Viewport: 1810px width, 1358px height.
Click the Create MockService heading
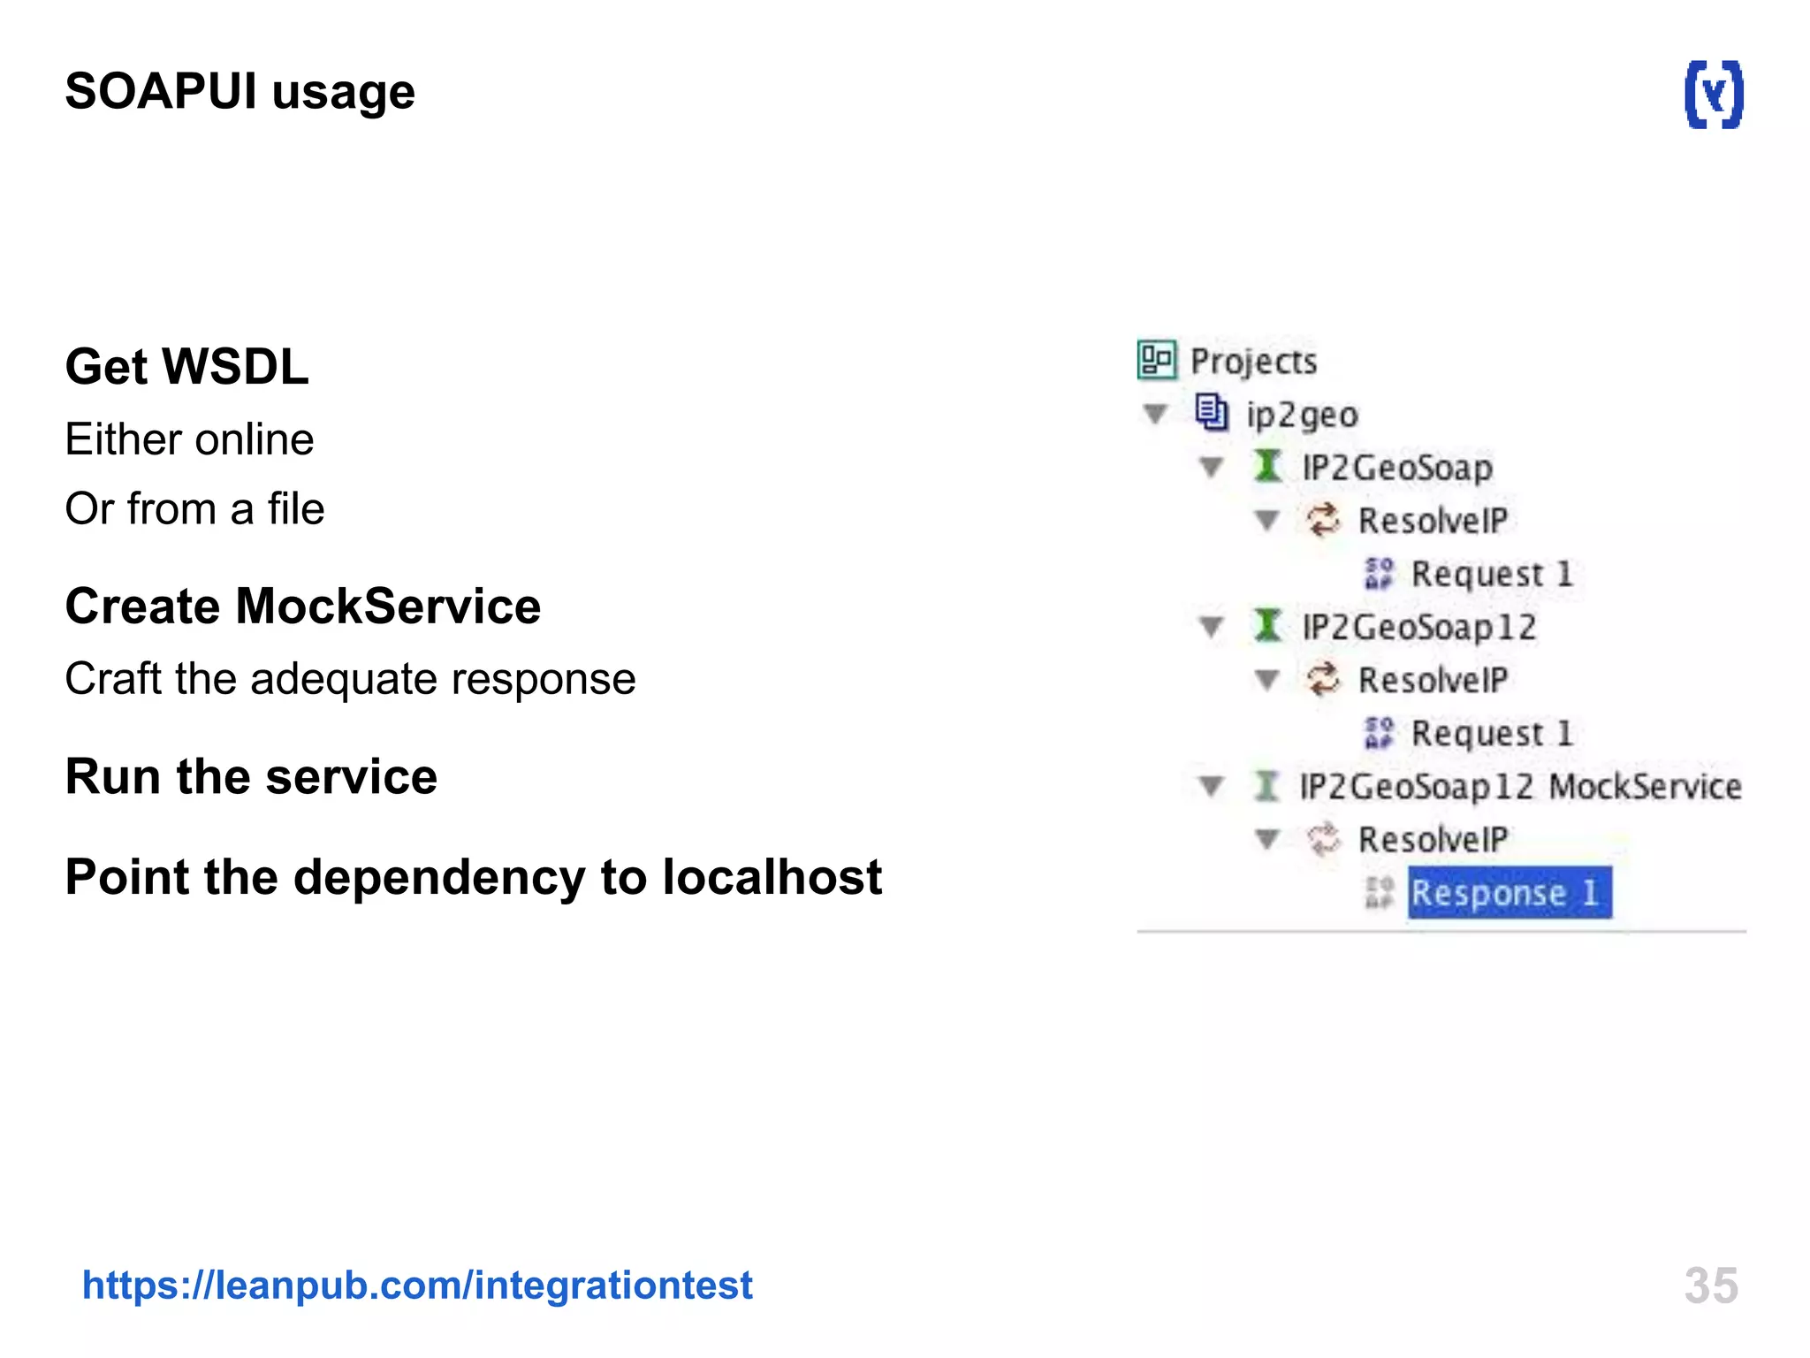[302, 607]
